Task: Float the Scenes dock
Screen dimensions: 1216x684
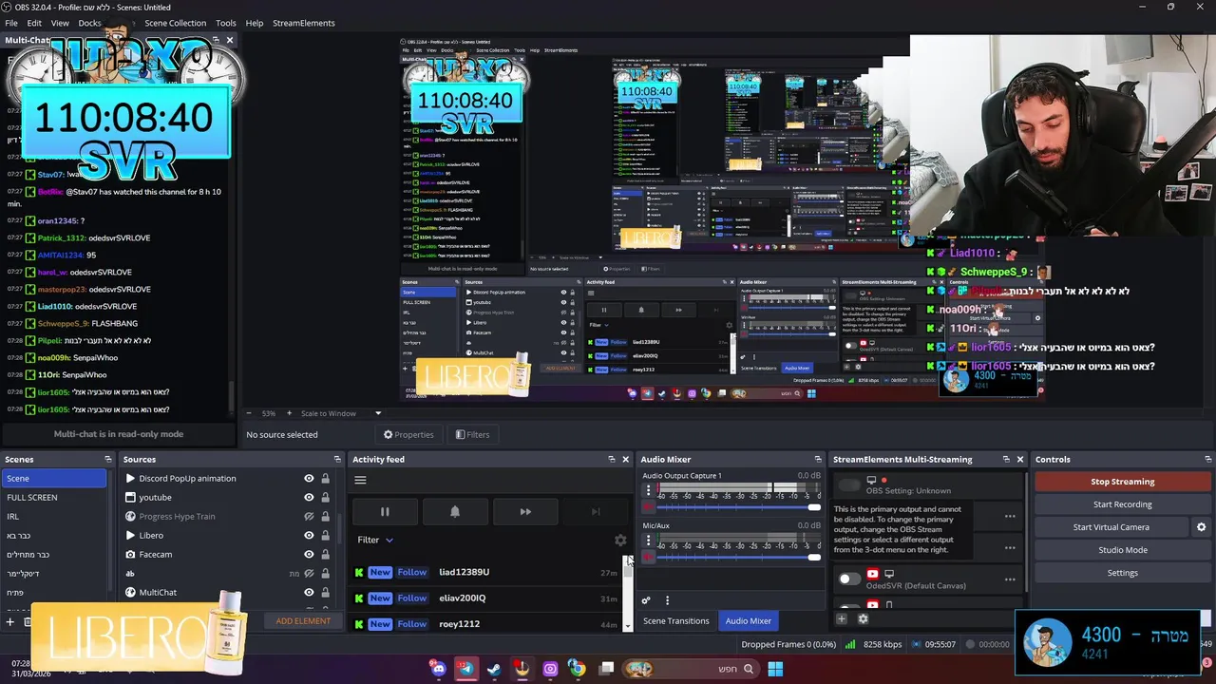Action: tap(107, 460)
